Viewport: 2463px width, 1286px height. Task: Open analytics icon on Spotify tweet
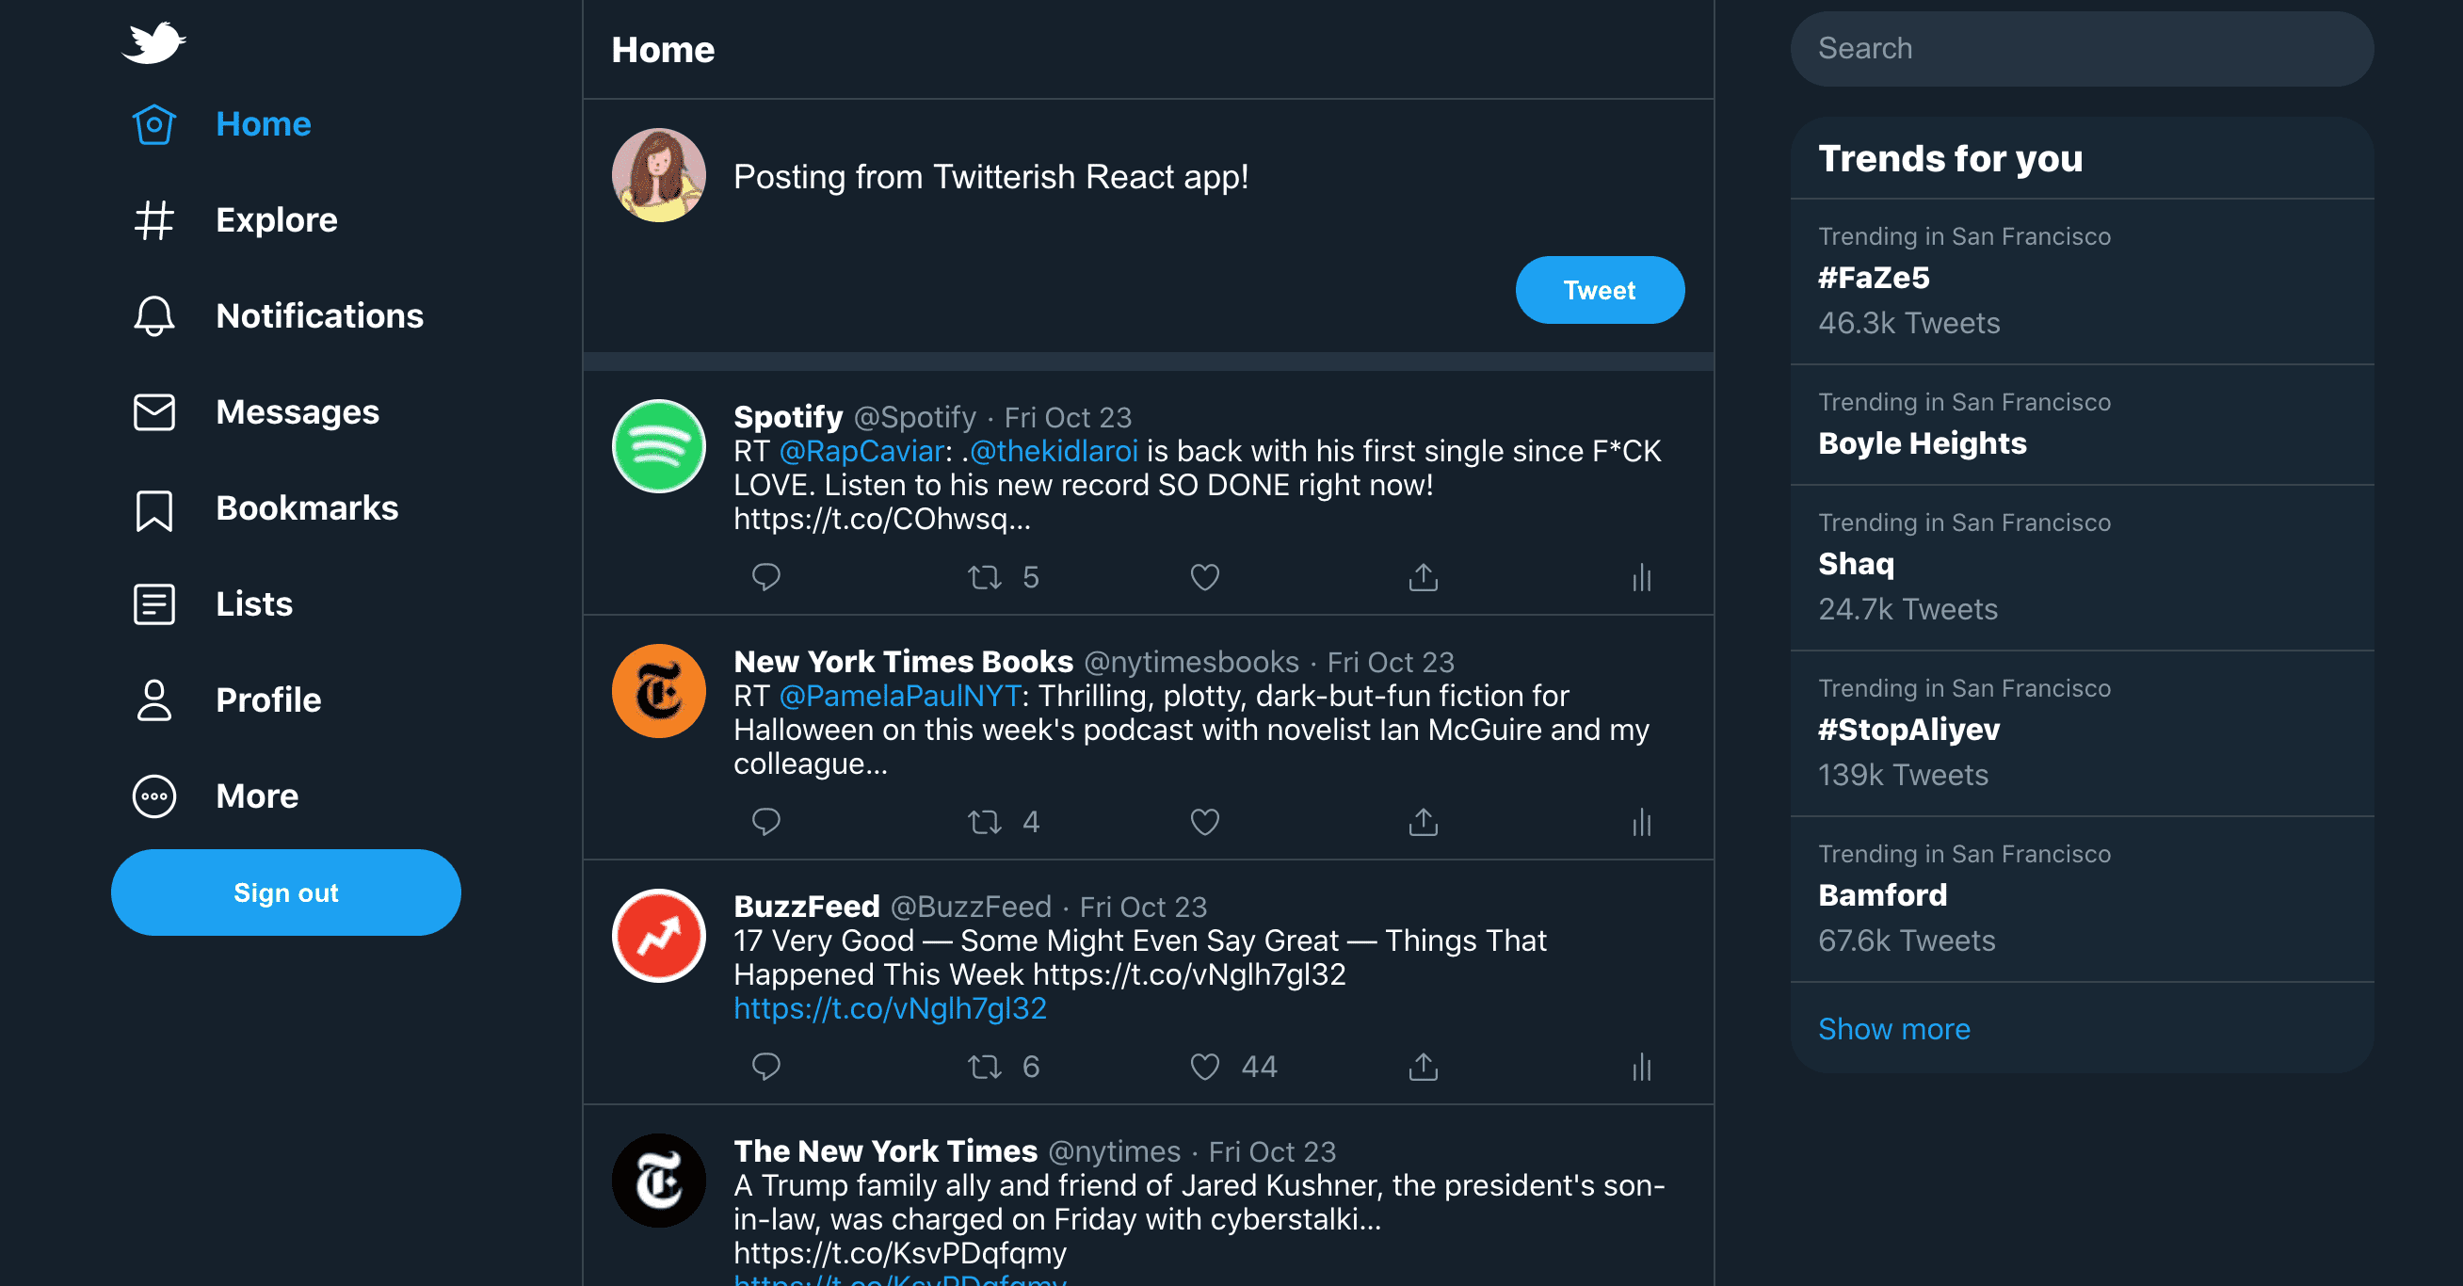[1641, 576]
